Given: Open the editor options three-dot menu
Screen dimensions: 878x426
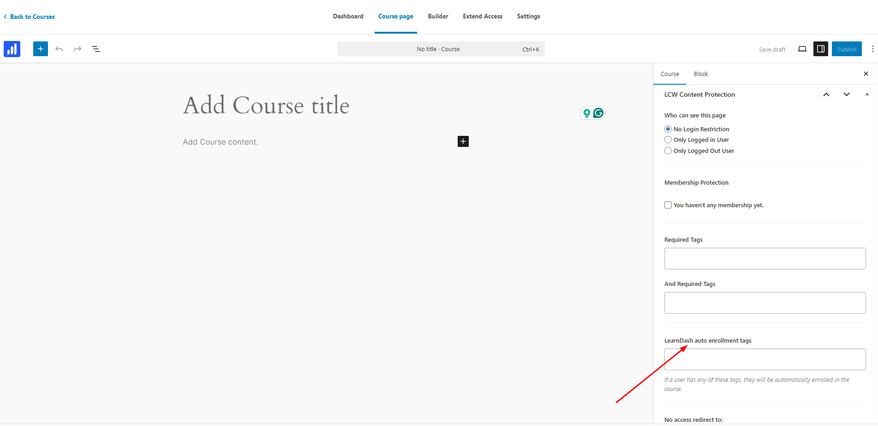Looking at the screenshot, I should 872,49.
